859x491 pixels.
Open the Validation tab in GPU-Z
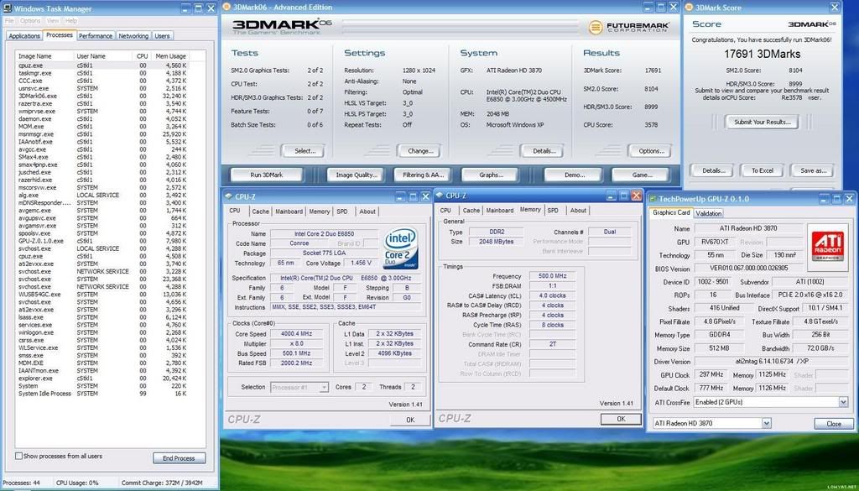point(709,213)
